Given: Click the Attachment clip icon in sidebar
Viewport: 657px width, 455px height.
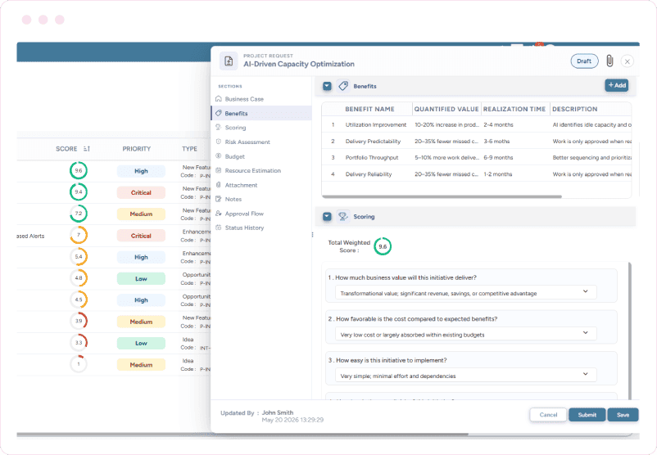Looking at the screenshot, I should [x=218, y=185].
